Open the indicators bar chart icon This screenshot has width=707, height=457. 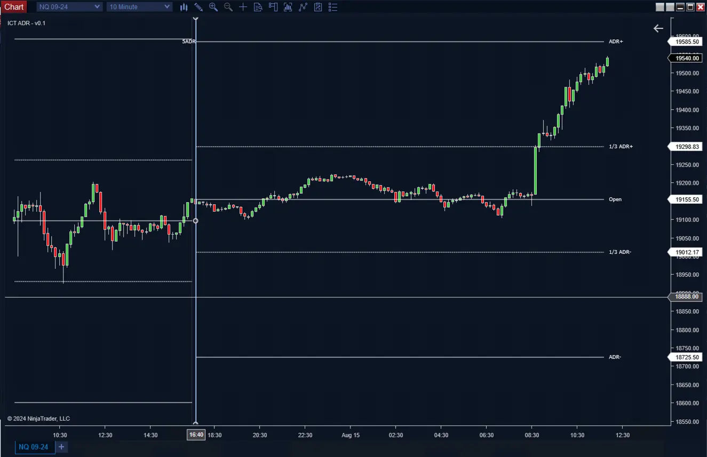point(288,7)
